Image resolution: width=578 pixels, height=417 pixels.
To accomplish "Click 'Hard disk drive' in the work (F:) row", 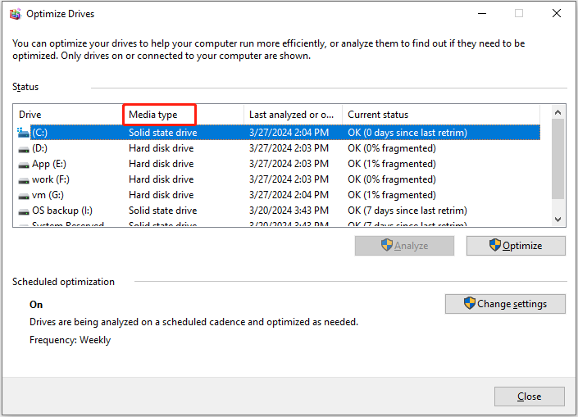I will click(x=161, y=179).
